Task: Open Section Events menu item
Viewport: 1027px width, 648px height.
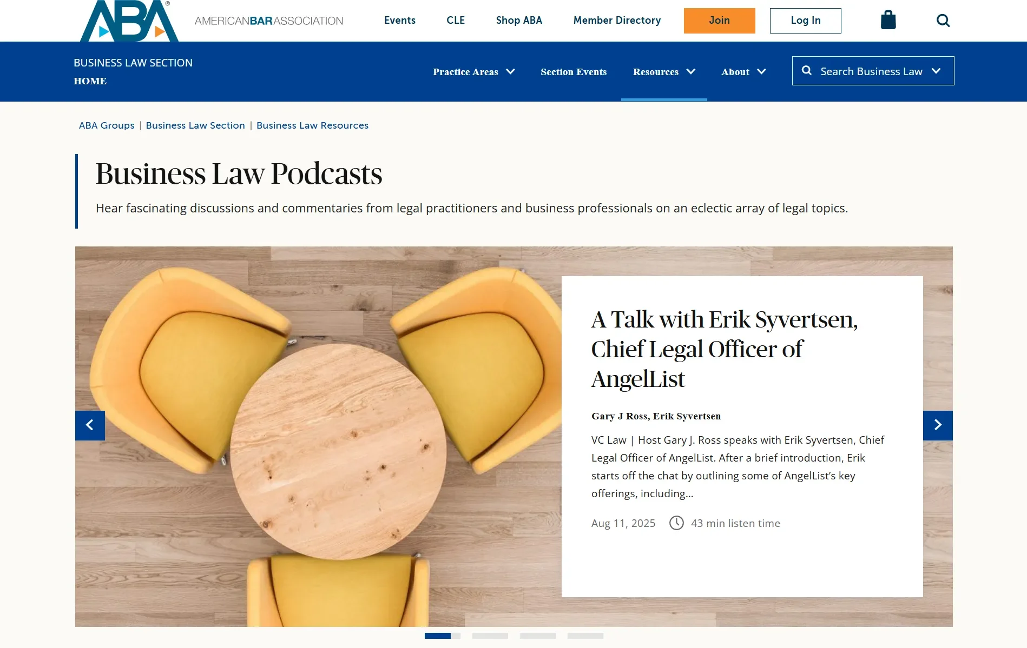Action: pos(574,72)
